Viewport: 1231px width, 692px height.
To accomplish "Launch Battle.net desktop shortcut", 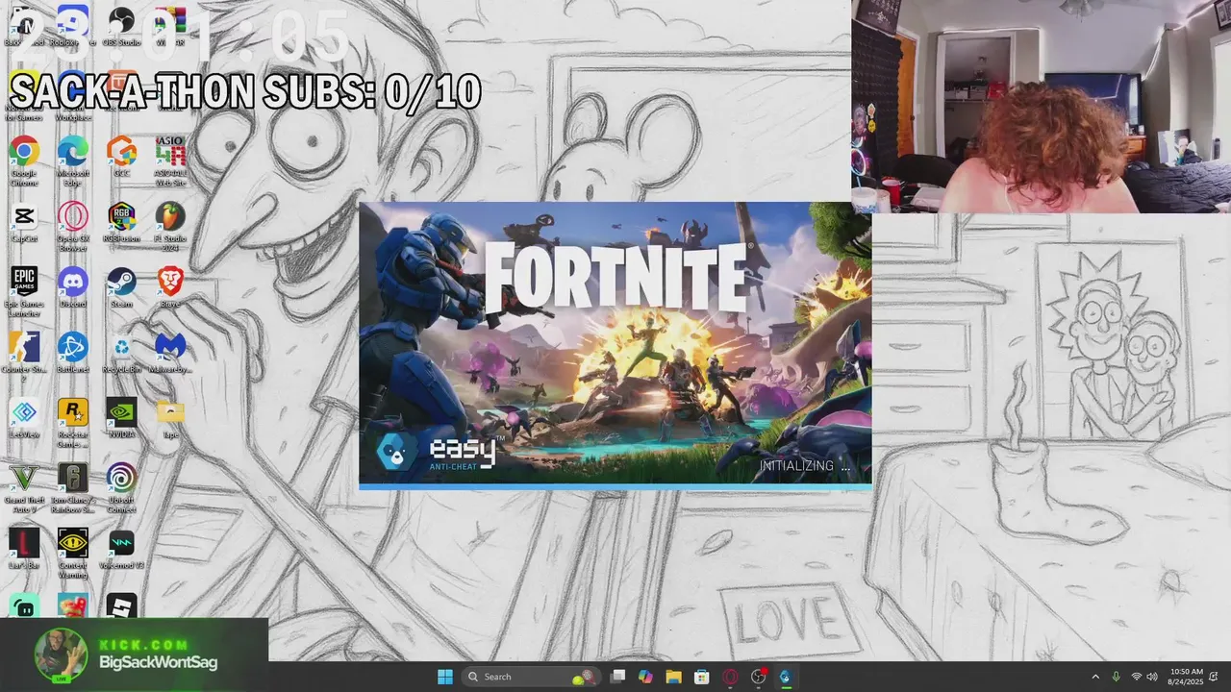I will (x=73, y=353).
